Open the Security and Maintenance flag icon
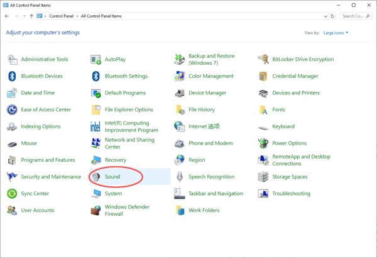 pos(12,177)
